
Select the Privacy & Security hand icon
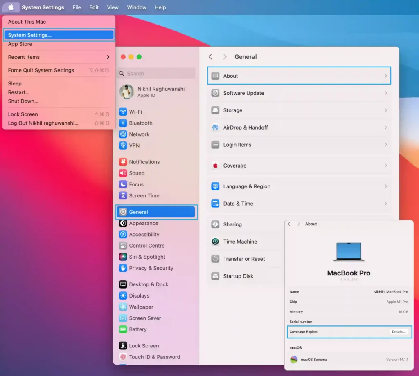(123, 268)
